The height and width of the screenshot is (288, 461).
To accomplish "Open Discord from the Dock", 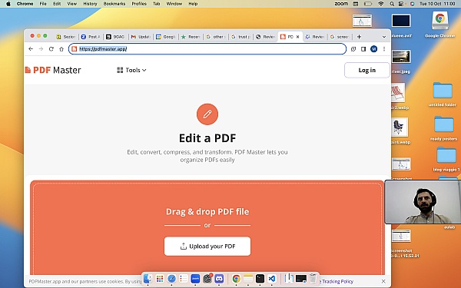I will click(x=219, y=278).
